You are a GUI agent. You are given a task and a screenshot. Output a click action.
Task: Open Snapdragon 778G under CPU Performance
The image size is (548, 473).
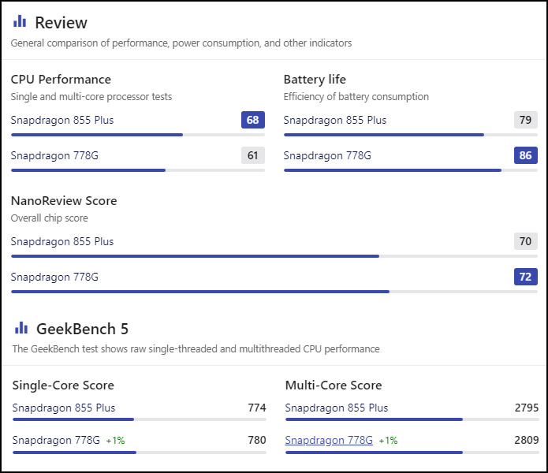click(x=54, y=155)
